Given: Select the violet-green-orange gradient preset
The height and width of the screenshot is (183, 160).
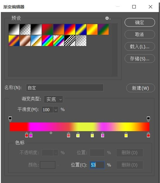Looking at the screenshot, I should [103, 29].
